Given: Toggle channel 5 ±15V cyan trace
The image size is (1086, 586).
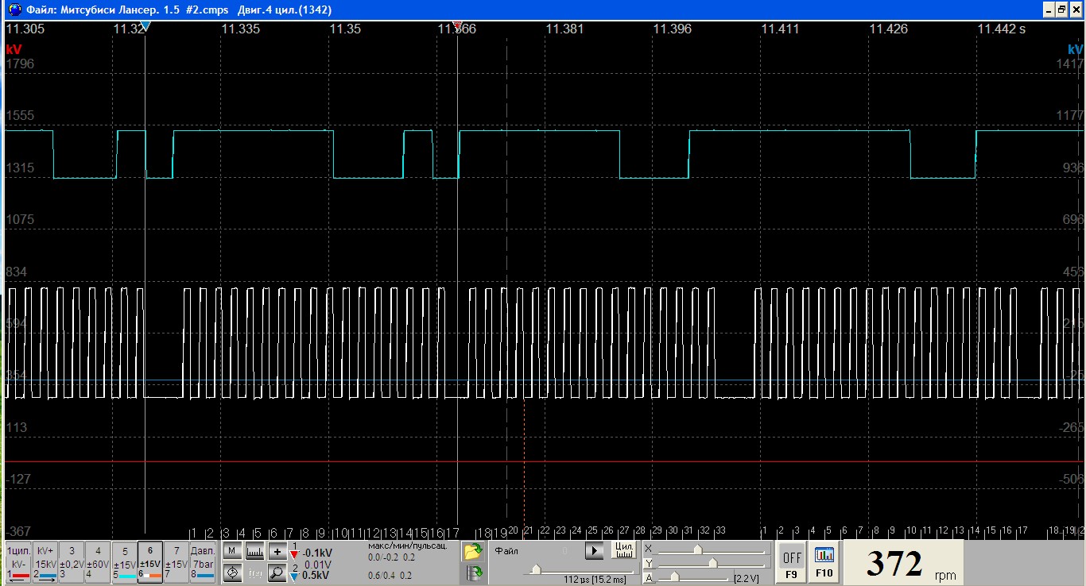Looking at the screenshot, I should pos(124,561).
